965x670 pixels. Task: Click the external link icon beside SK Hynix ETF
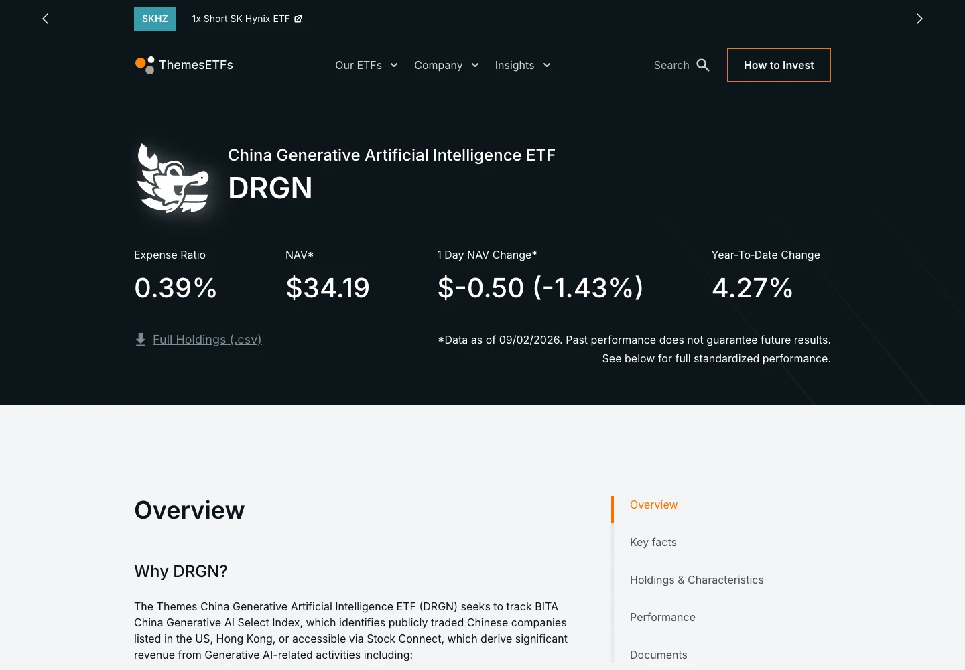tap(298, 19)
